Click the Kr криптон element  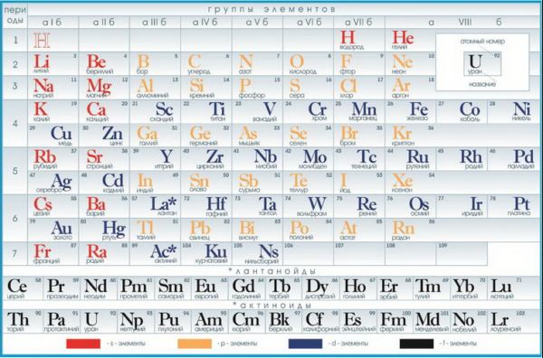click(410, 136)
